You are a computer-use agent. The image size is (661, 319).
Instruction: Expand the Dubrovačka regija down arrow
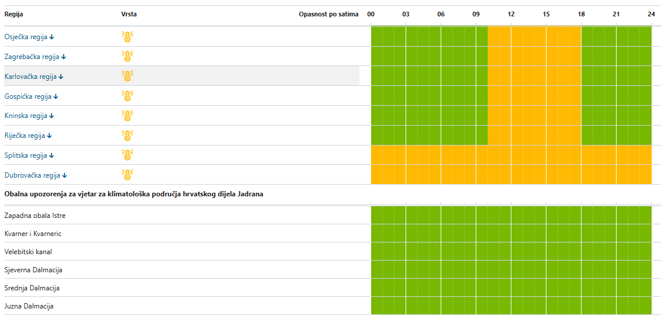(x=65, y=175)
